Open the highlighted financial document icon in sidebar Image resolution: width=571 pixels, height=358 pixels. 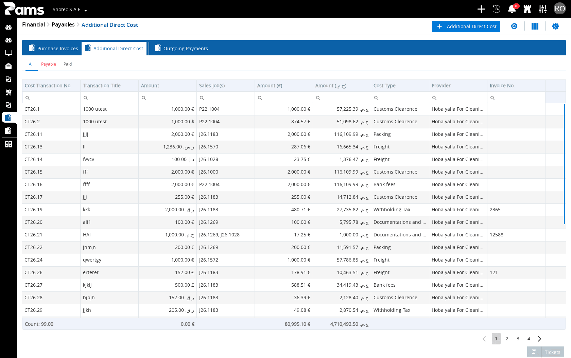pos(8,118)
